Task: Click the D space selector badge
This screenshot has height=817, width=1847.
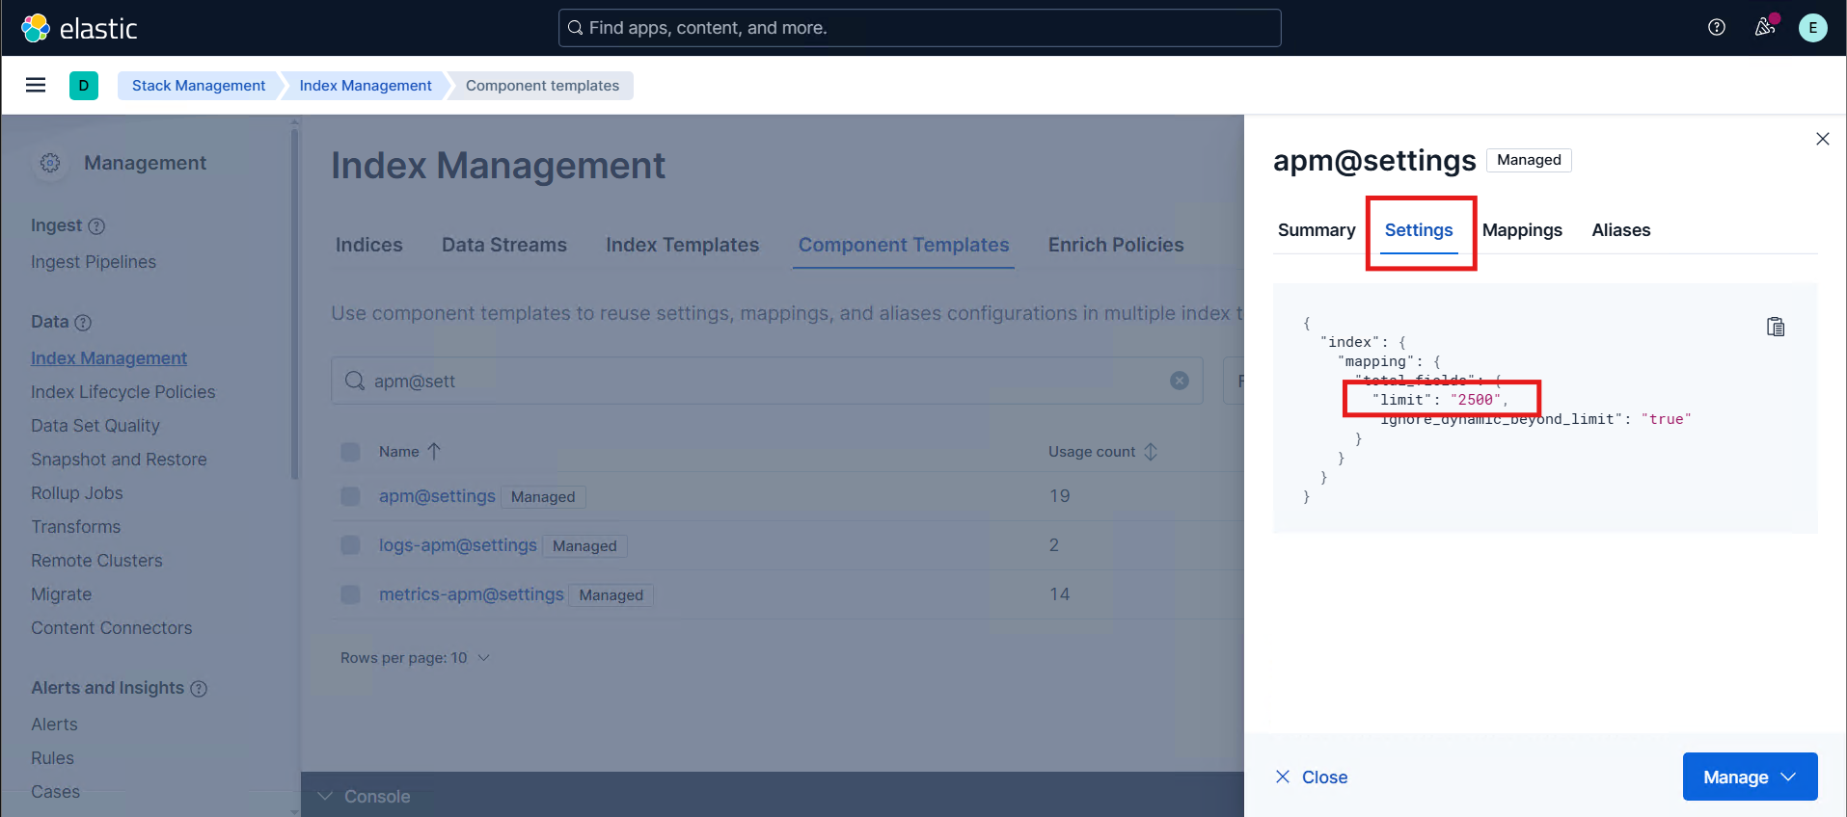Action: [84, 86]
